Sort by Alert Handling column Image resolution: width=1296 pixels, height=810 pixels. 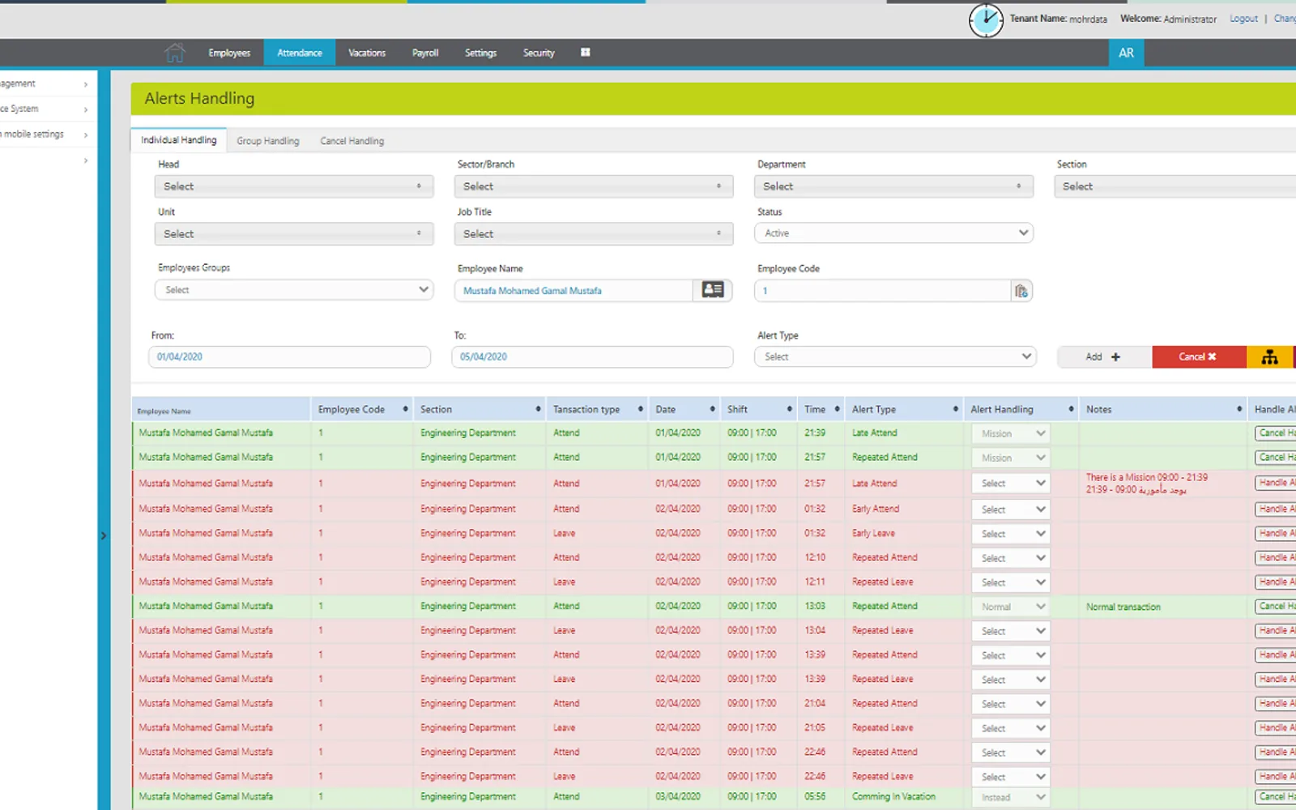[x=1021, y=409]
